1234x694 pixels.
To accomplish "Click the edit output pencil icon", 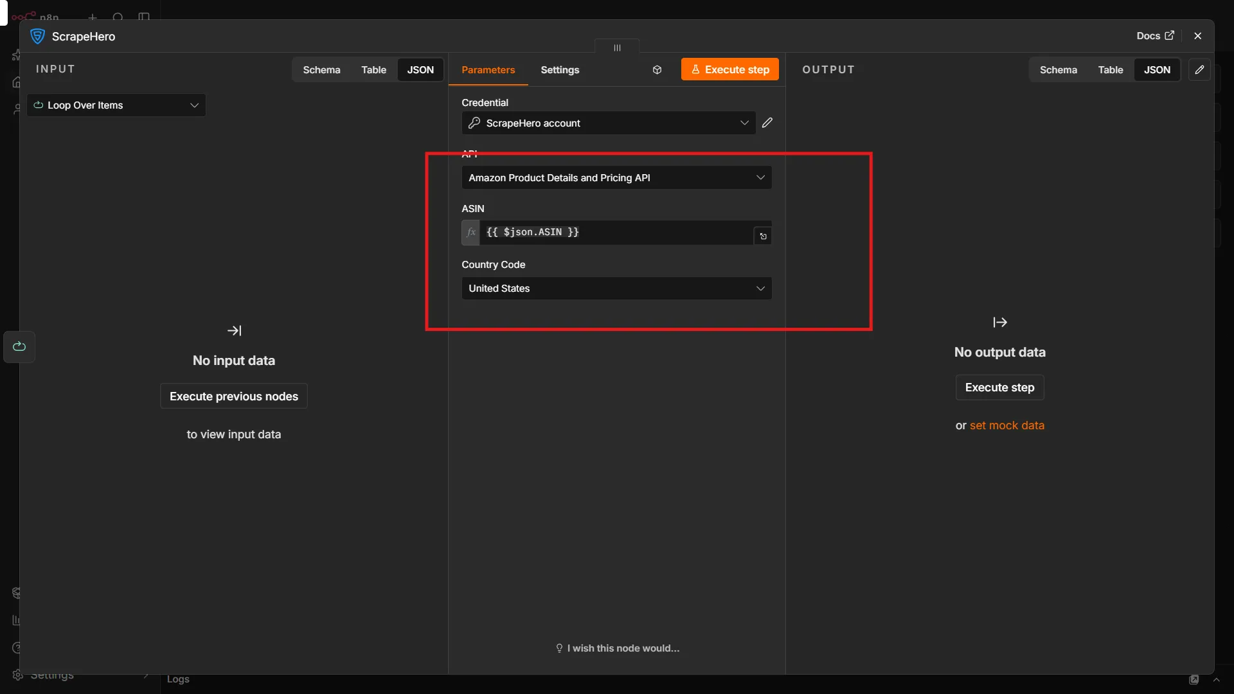I will [1199, 69].
